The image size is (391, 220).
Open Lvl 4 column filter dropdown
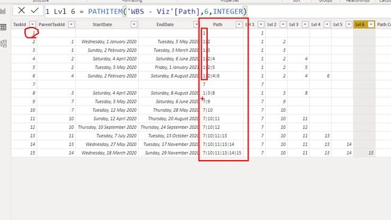pos(327,24)
